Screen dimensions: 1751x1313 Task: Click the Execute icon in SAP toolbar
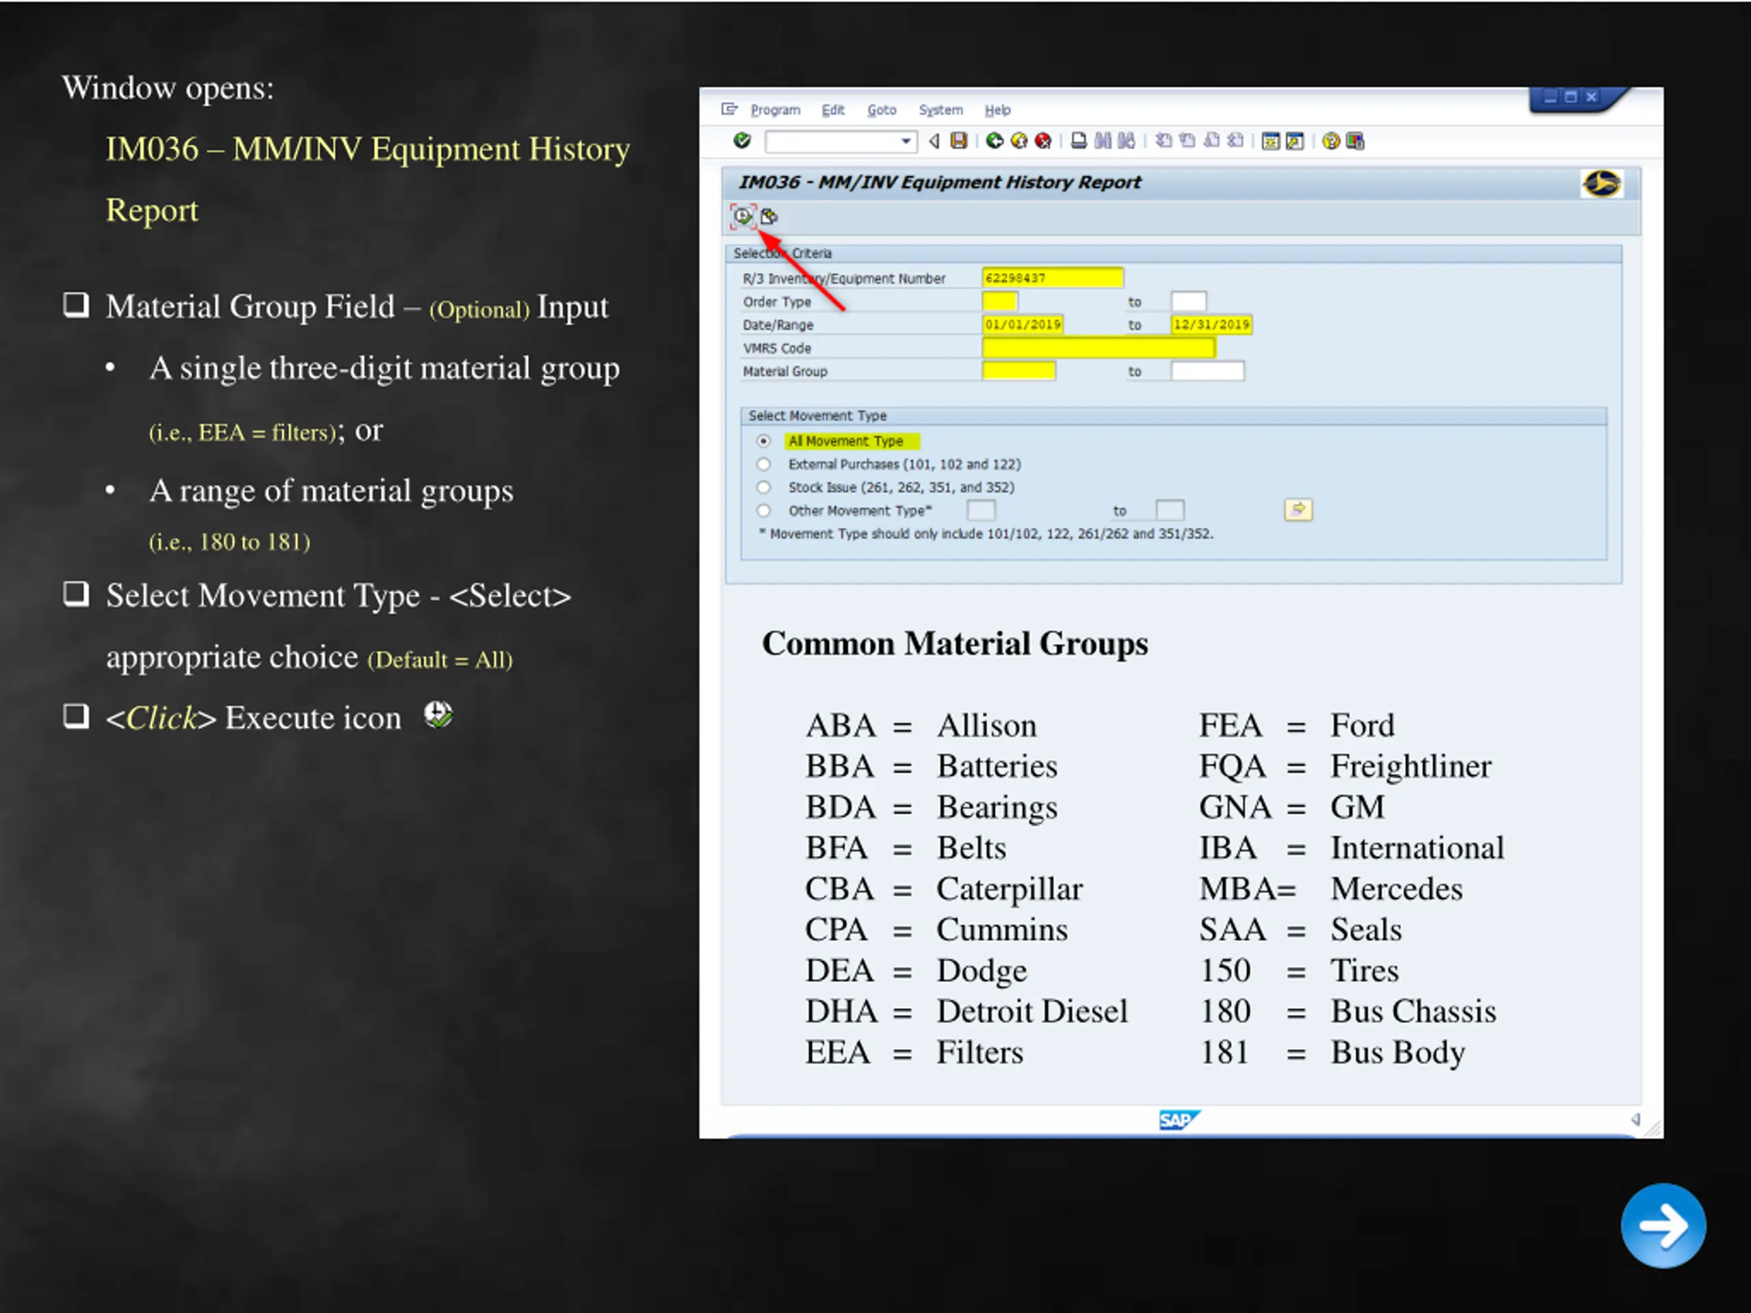click(743, 216)
